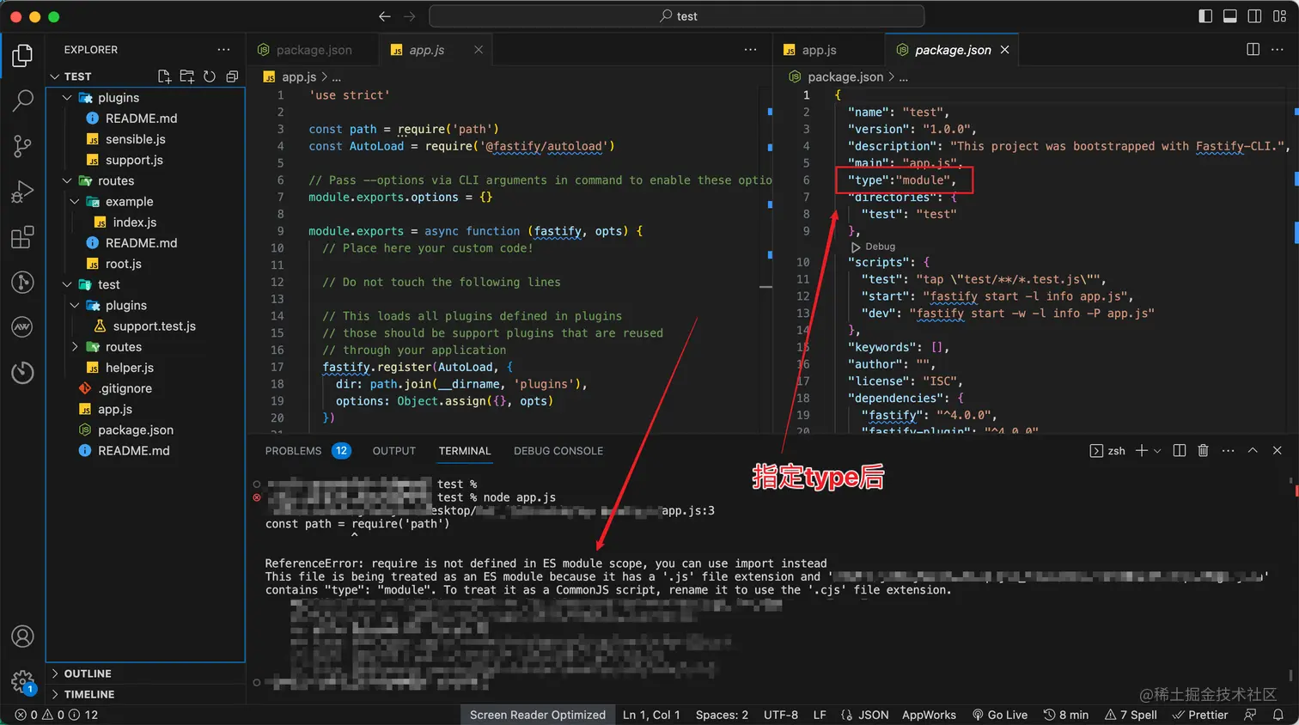Image resolution: width=1299 pixels, height=725 pixels.
Task: Open more actions for the right editor group
Action: [x=1277, y=50]
